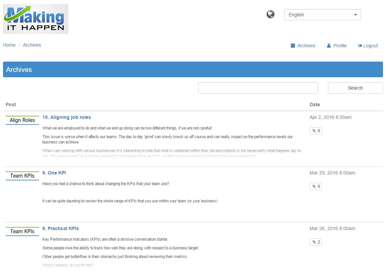Click into the archive search text field
Image resolution: width=388 pixels, height=276 pixels.
258,88
